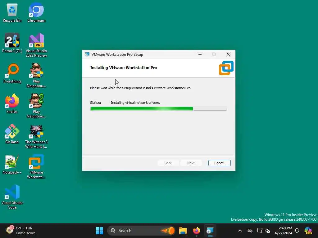Click the disabled Next button
This screenshot has width=318, height=238.
click(191, 163)
